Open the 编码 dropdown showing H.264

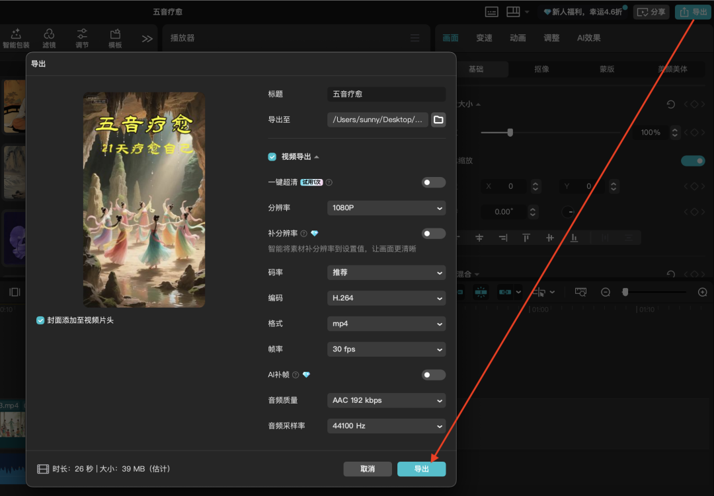tap(386, 298)
